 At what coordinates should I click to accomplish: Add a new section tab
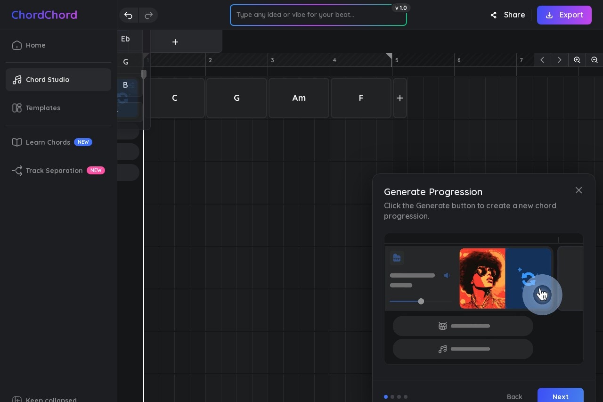175,42
